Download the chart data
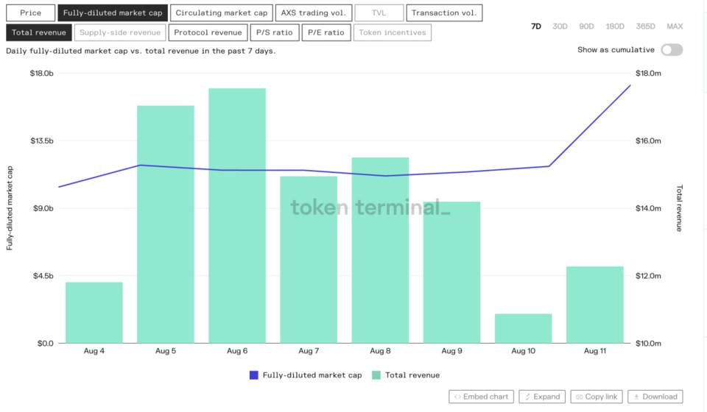Image resolution: width=707 pixels, height=412 pixels. point(655,397)
